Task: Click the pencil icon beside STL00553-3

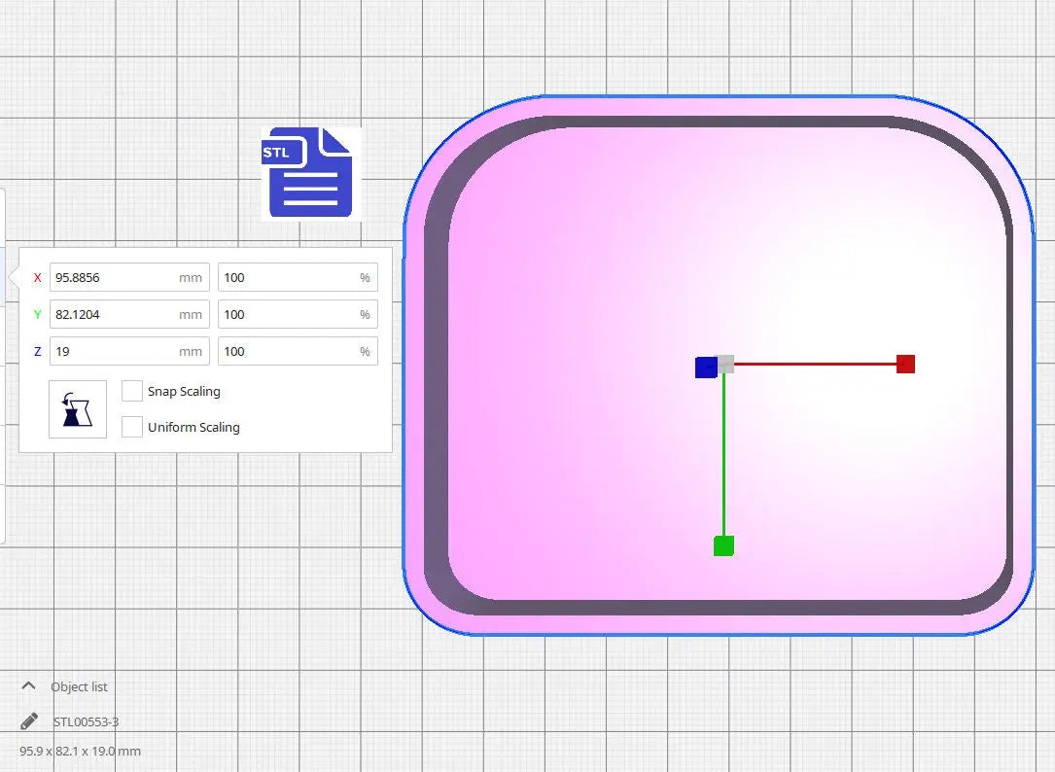Action: click(29, 721)
